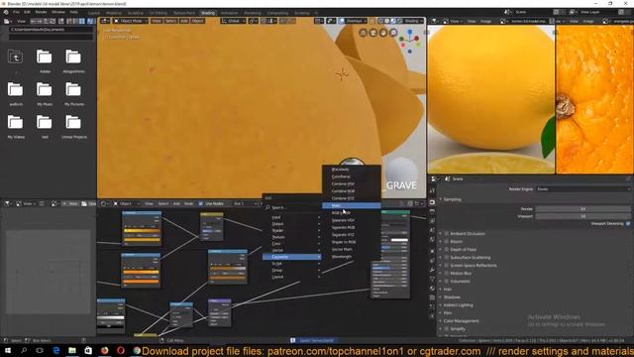Open the Tool properties tab icon

[432, 190]
